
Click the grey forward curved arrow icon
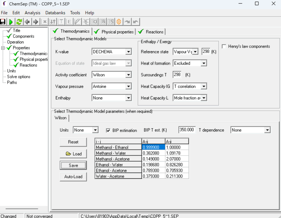pos(127,22)
